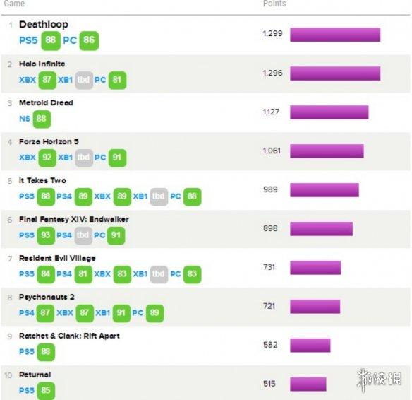Click Resident Evil Village PS4 score 81
This screenshot has height=400, width=412.
[83, 274]
